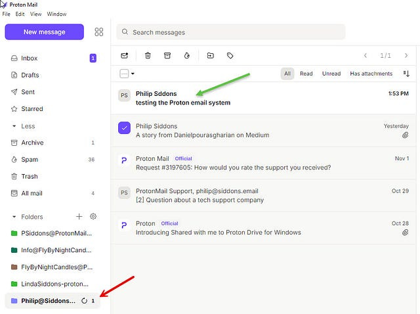Image resolution: width=420 pixels, height=314 pixels.
Task: Open the File menu
Action: click(6, 14)
